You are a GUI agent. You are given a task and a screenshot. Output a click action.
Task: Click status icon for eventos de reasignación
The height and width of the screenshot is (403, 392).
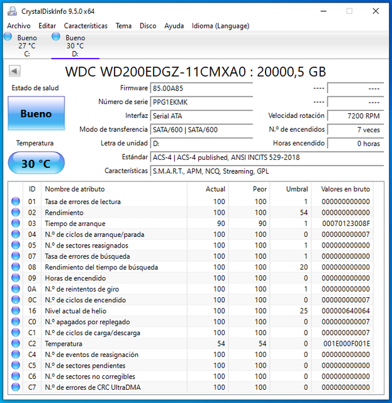pos(16,354)
